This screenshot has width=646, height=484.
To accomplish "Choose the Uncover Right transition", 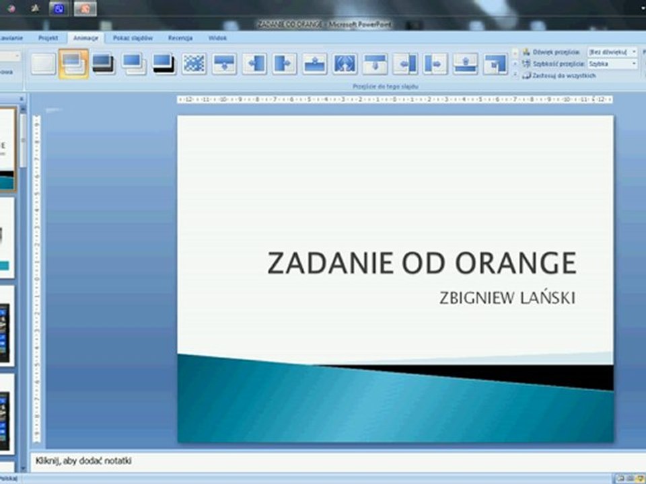I will coord(435,64).
